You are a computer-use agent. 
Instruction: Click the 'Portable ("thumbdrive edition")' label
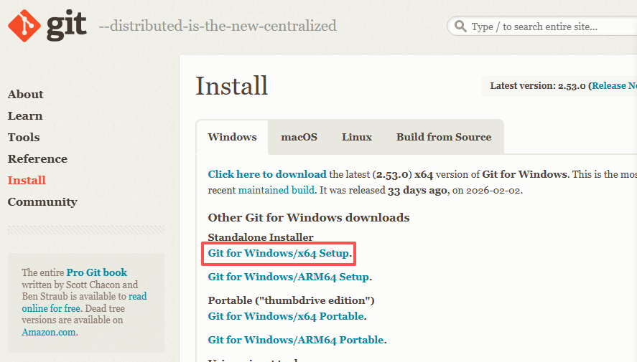(292, 300)
